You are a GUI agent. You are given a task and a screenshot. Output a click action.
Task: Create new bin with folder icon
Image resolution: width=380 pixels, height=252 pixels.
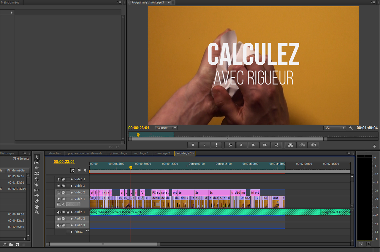point(11,245)
